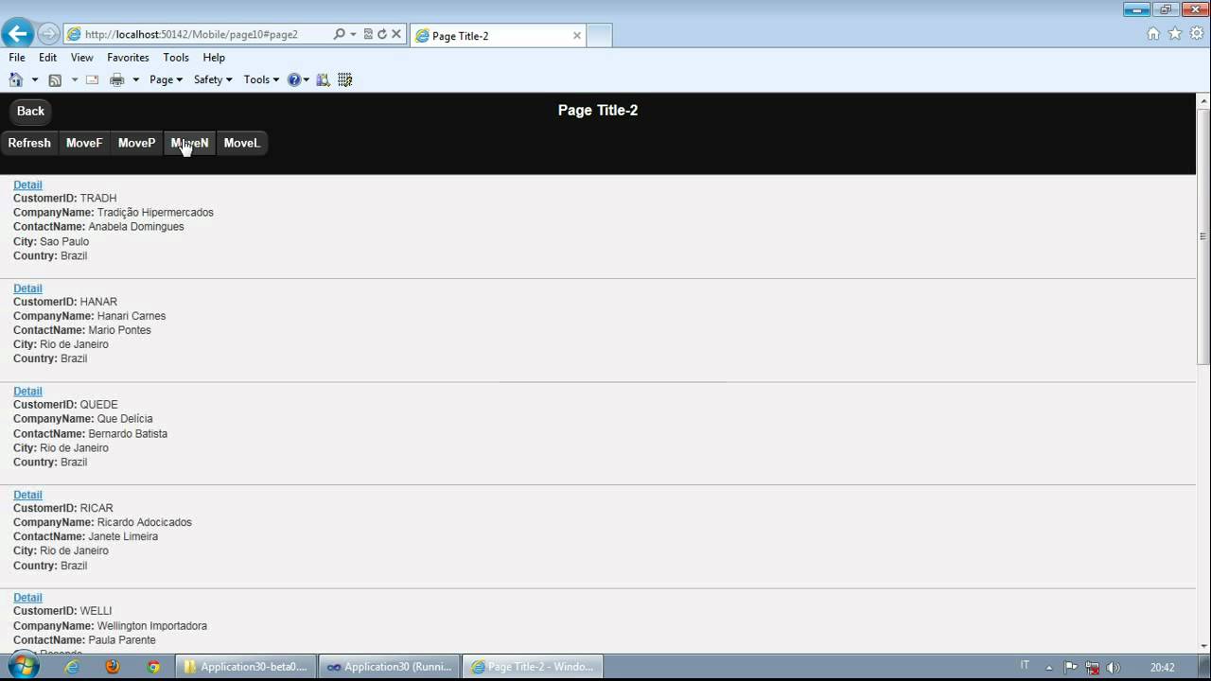Click the compatibility view icon in address bar

[368, 34]
